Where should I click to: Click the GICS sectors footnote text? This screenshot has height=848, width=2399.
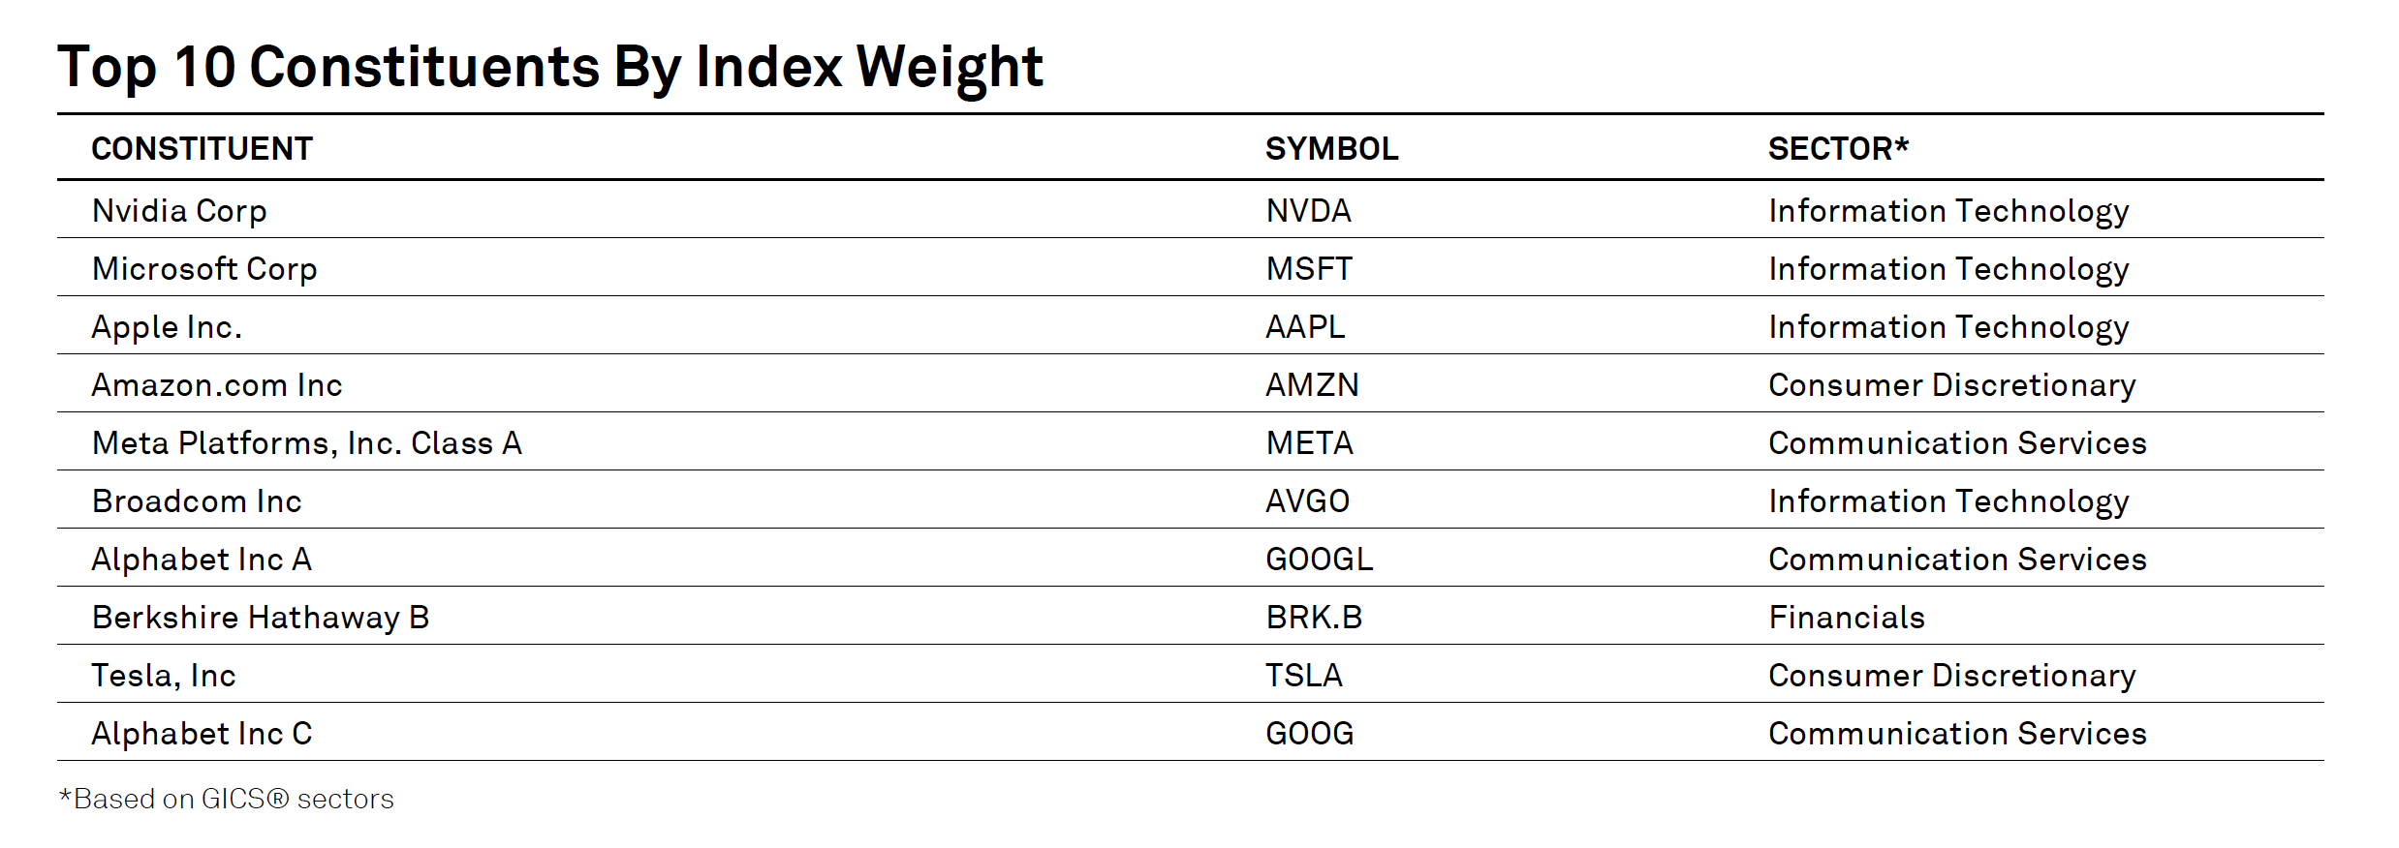[x=227, y=799]
